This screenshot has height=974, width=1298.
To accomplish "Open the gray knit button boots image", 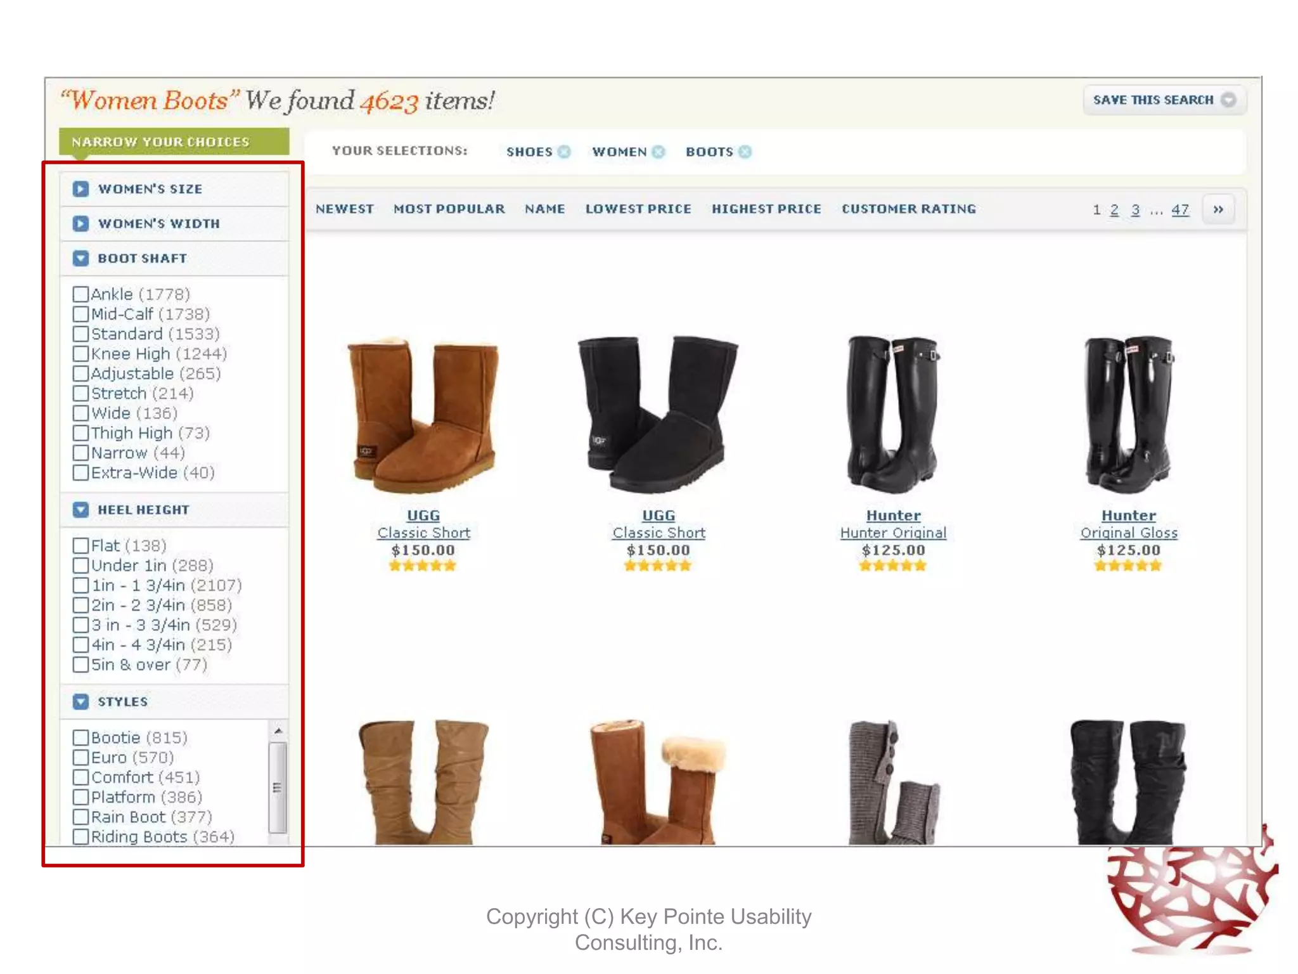I will [894, 782].
